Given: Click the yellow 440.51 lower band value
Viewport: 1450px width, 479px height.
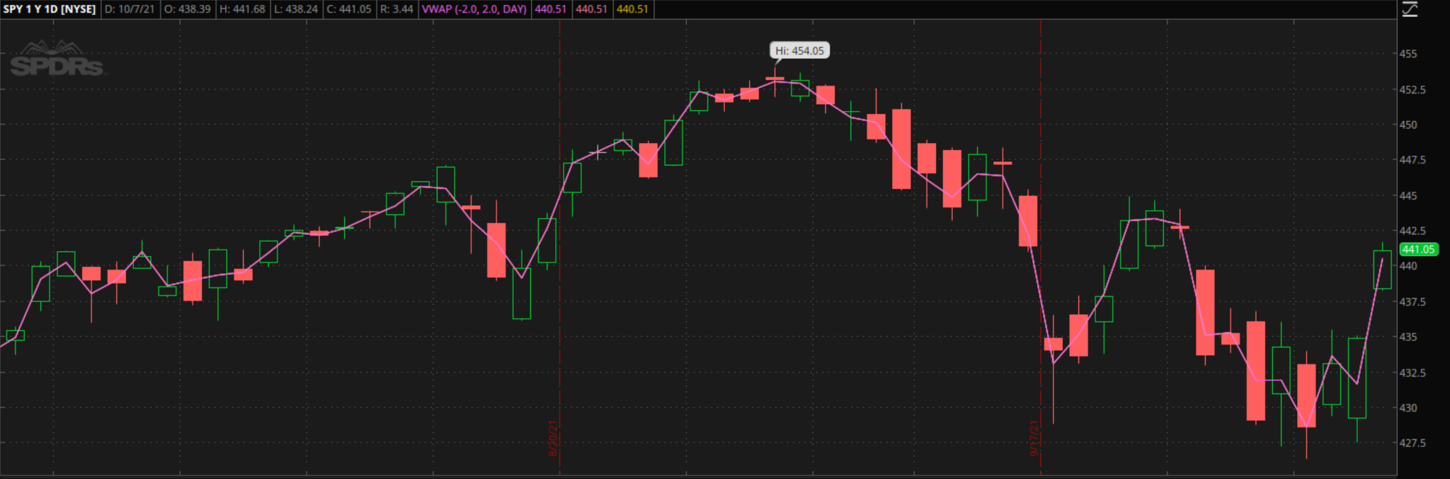Looking at the screenshot, I should pyautogui.click(x=632, y=9).
